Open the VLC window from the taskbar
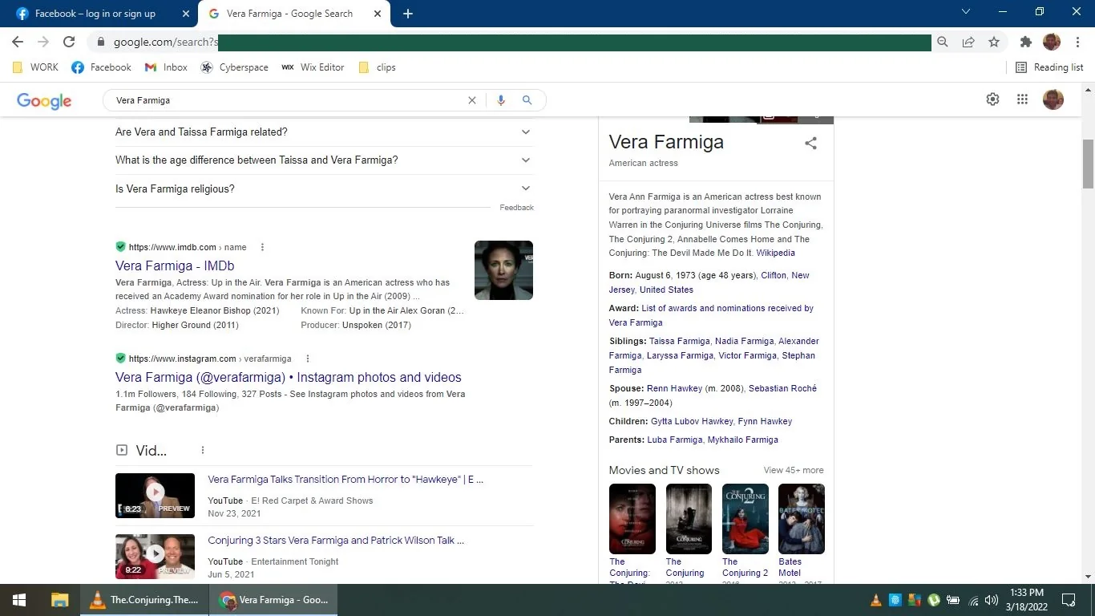The width and height of the screenshot is (1095, 616). tap(144, 600)
